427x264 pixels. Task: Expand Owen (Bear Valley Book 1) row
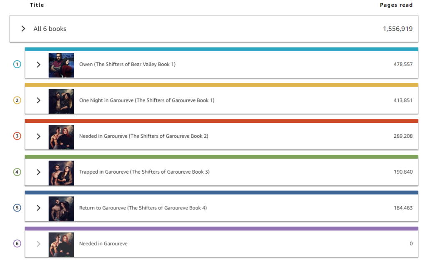[x=38, y=65]
